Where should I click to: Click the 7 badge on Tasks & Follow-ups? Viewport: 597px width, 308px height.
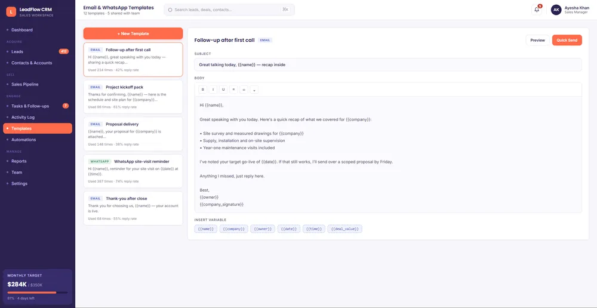point(66,106)
